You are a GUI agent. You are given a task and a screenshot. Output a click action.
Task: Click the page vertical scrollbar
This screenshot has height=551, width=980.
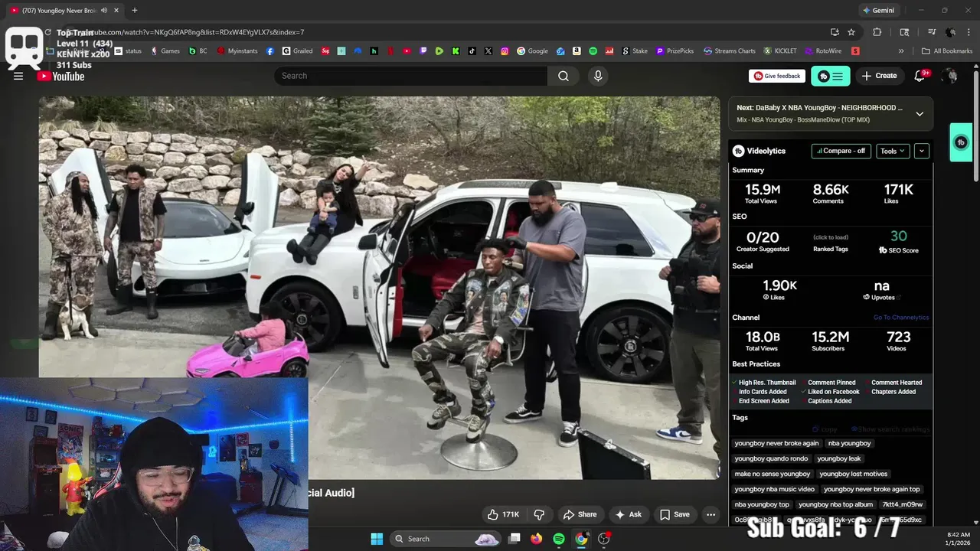(x=975, y=126)
